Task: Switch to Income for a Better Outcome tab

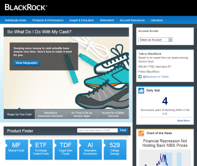Action: click(x=113, y=114)
